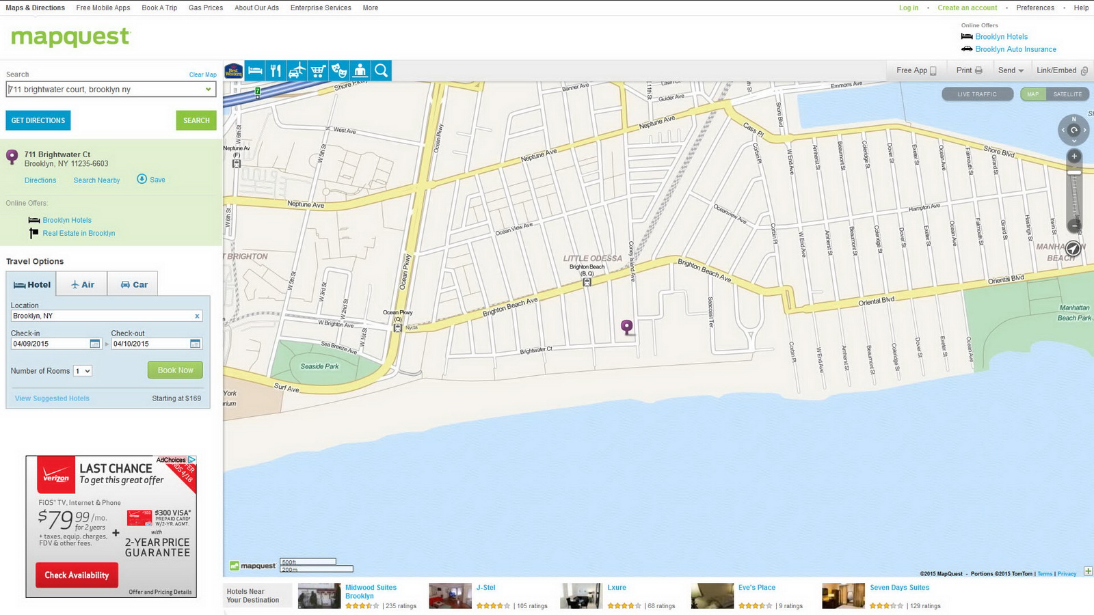This screenshot has height=615, width=1094.
Task: Click the Print button
Action: pos(969,70)
